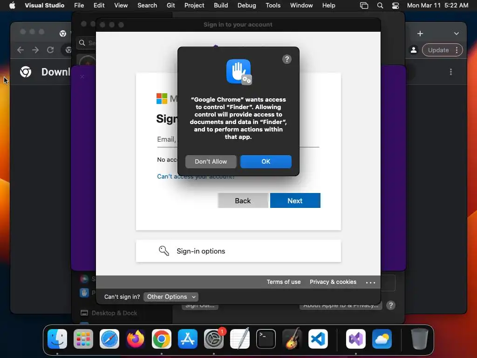The width and height of the screenshot is (477, 358).
Task: Open Privacy & cookies link
Action: pyautogui.click(x=333, y=282)
